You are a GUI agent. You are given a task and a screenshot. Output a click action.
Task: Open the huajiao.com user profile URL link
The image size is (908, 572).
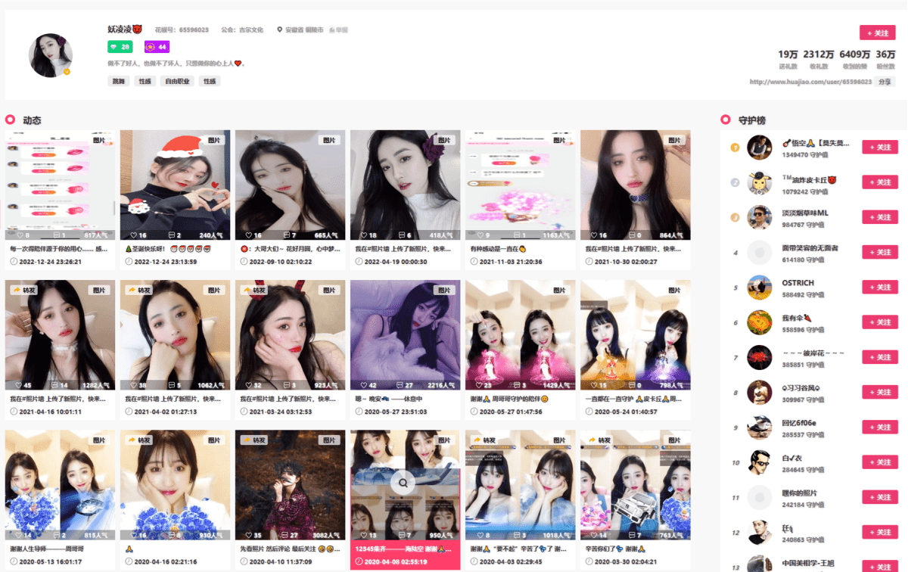pos(810,82)
